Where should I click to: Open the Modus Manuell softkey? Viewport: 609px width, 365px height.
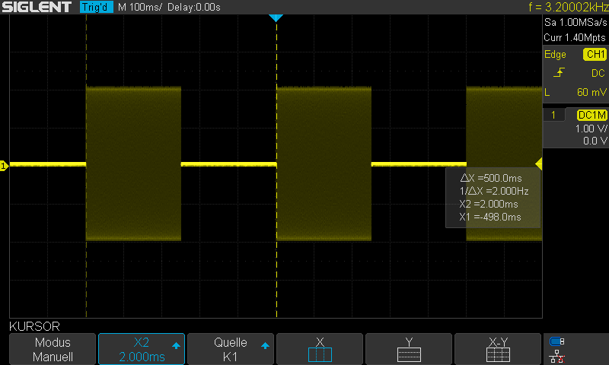53,349
